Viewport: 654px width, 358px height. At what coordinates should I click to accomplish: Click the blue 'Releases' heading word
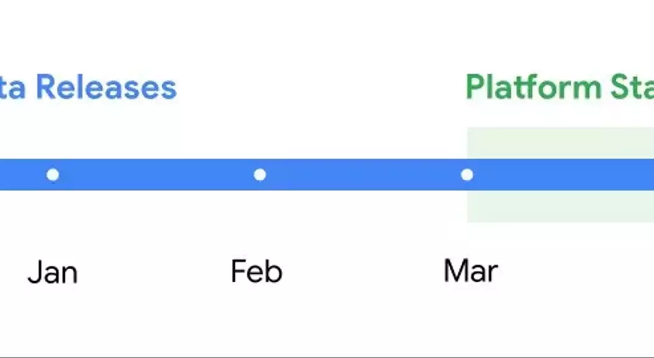point(106,87)
